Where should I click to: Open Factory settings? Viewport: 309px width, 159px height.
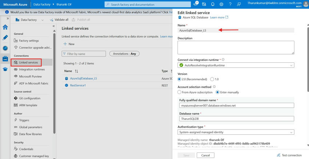coord(29,41)
